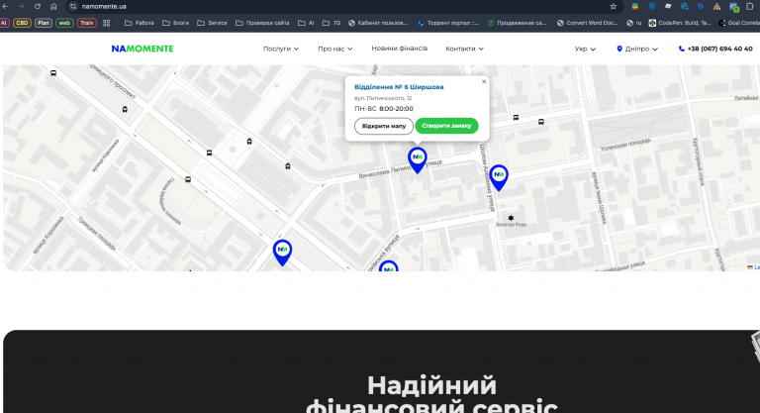Screen dimensions: 760x413
Task: Click the Золота Роза synagogue star marker
Action: click(511, 218)
